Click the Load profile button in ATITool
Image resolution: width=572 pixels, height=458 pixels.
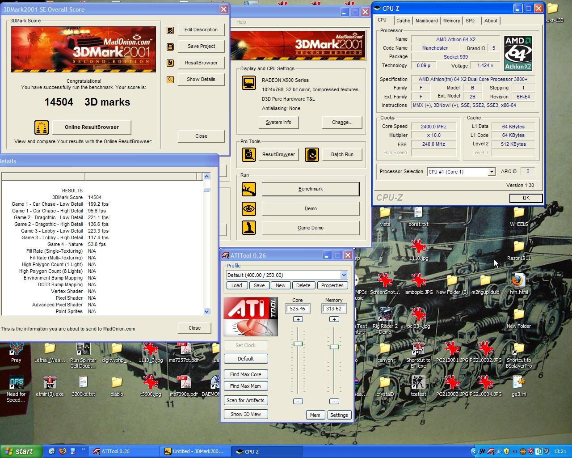(237, 285)
